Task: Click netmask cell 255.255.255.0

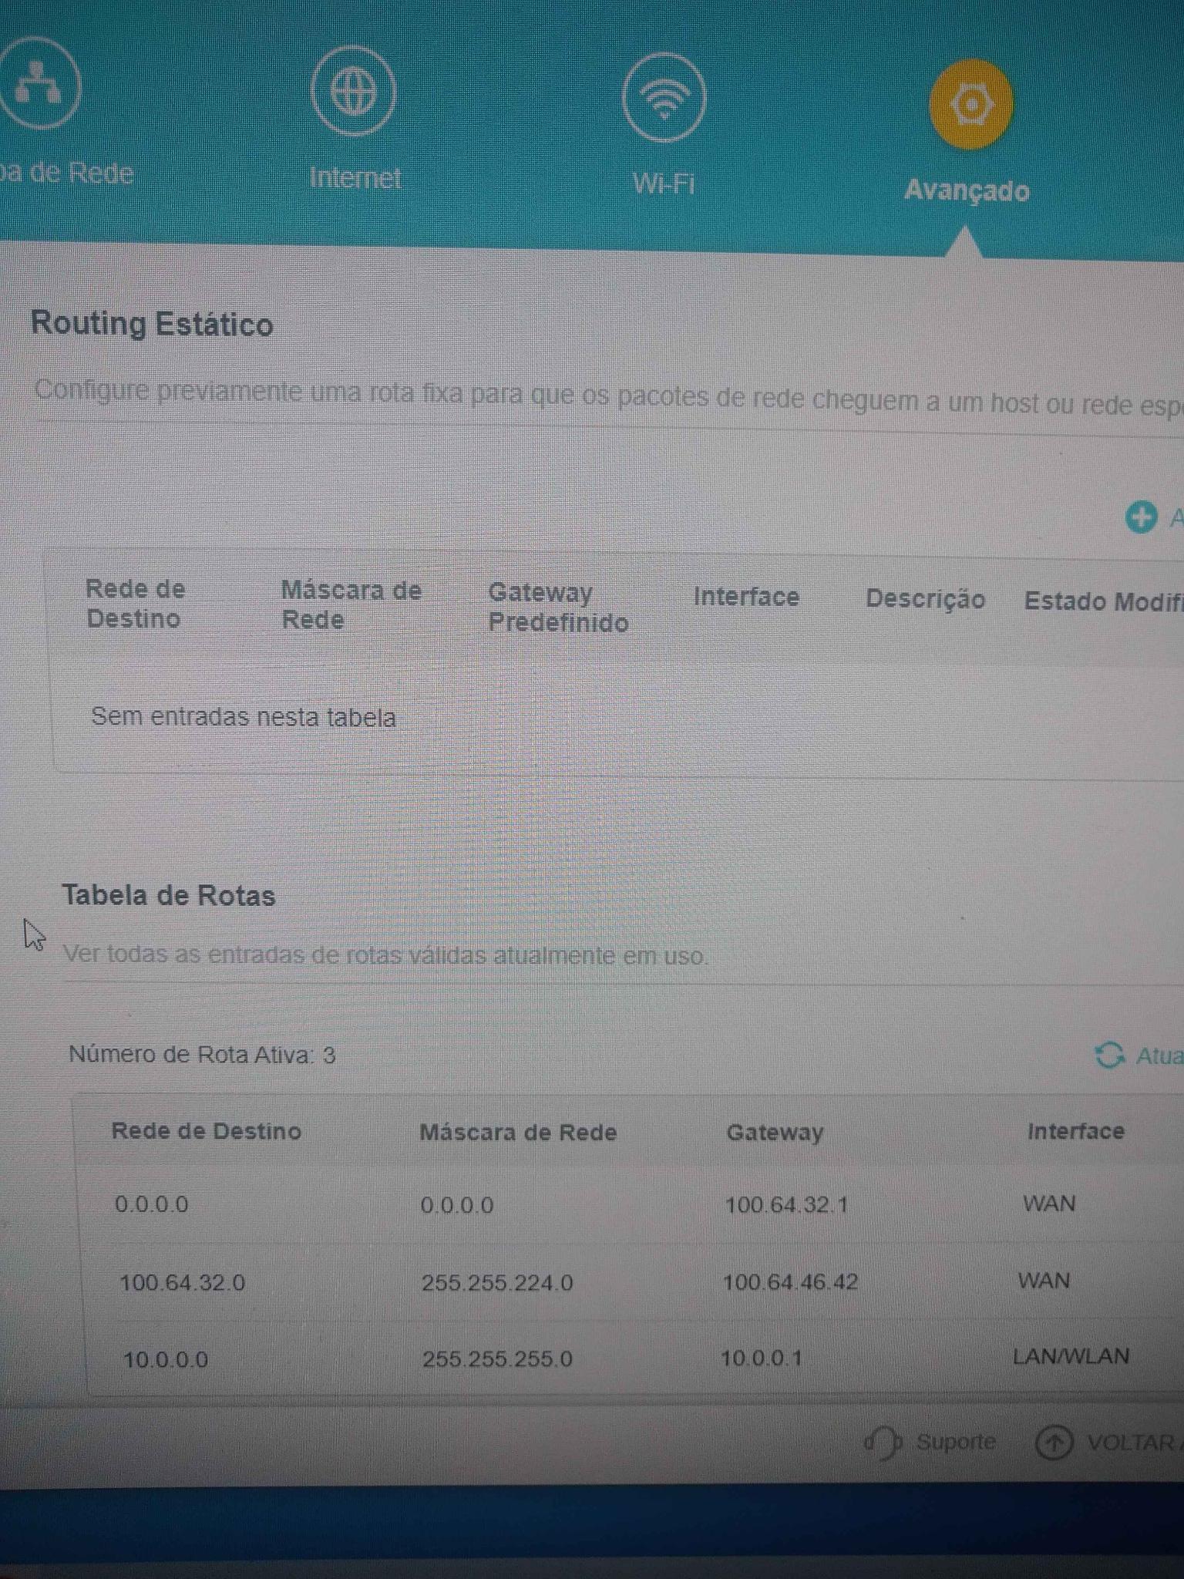Action: 497,1358
